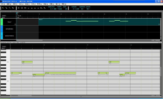Select the line tool
Viewport: 163px width, 99px height.
coord(10,8)
